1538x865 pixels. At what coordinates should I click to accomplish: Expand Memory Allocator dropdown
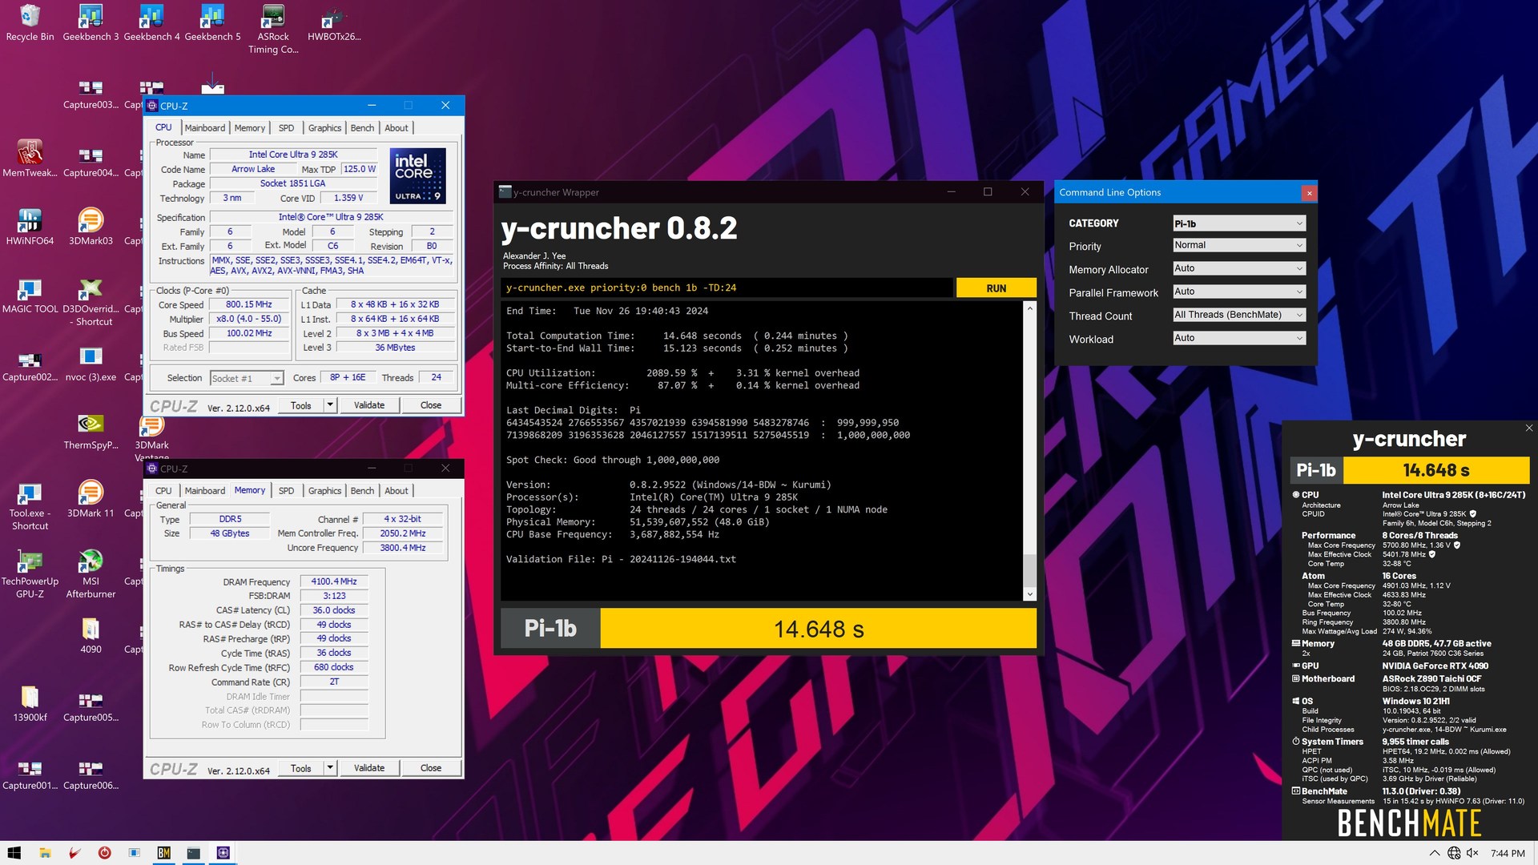pos(1238,268)
